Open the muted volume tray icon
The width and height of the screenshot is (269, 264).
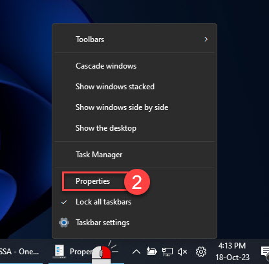coord(182,252)
